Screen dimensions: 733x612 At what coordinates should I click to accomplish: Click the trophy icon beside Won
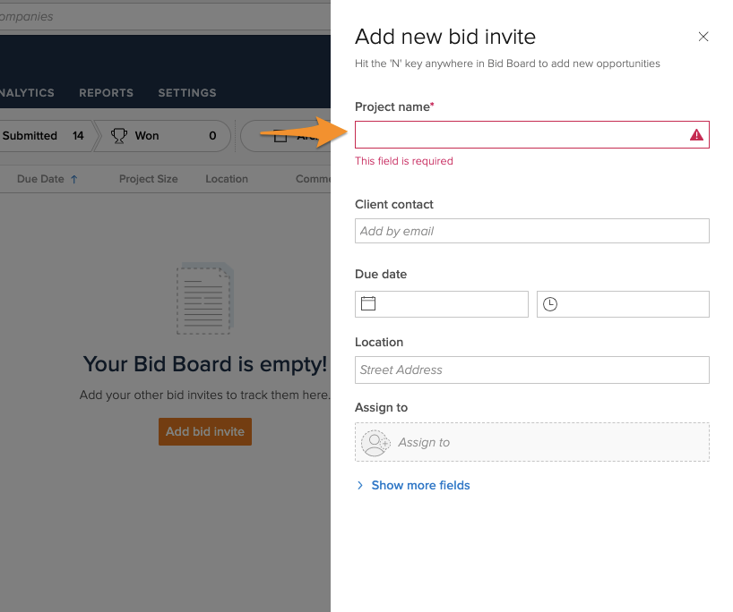tap(118, 136)
